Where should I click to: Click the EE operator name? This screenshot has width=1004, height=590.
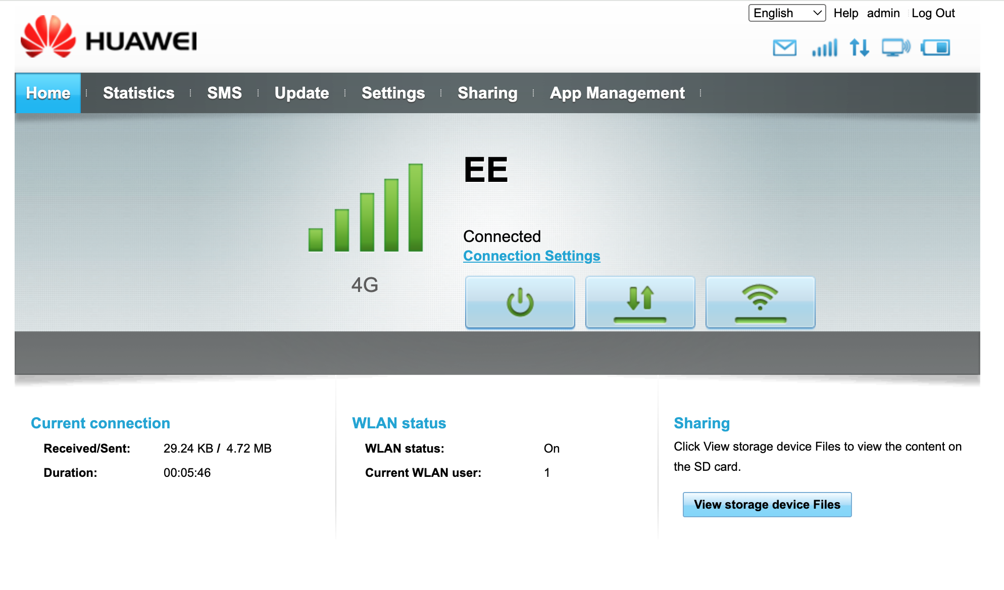486,170
